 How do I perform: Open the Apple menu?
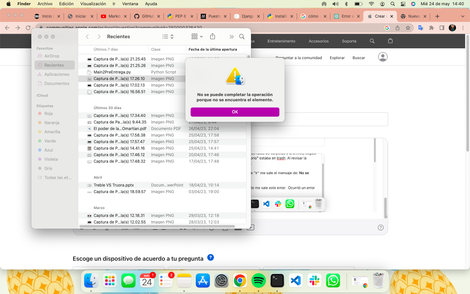tap(9, 4)
